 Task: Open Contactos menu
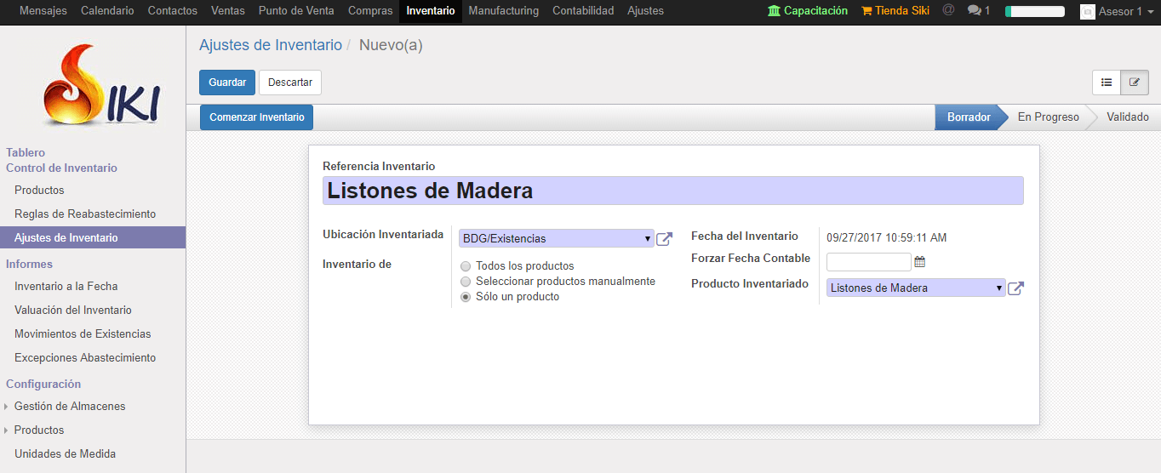173,11
